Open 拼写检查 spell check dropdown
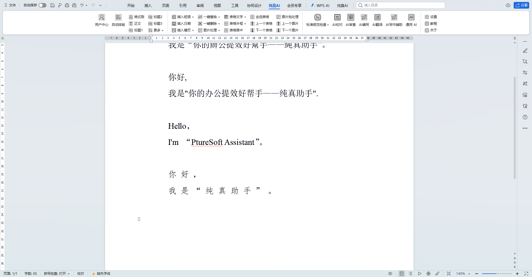The width and height of the screenshot is (532, 277). tap(57, 274)
